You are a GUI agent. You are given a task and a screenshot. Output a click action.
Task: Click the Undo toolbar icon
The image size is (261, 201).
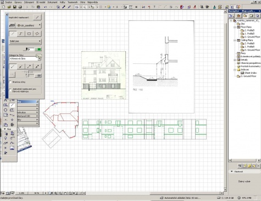coord(45,7)
